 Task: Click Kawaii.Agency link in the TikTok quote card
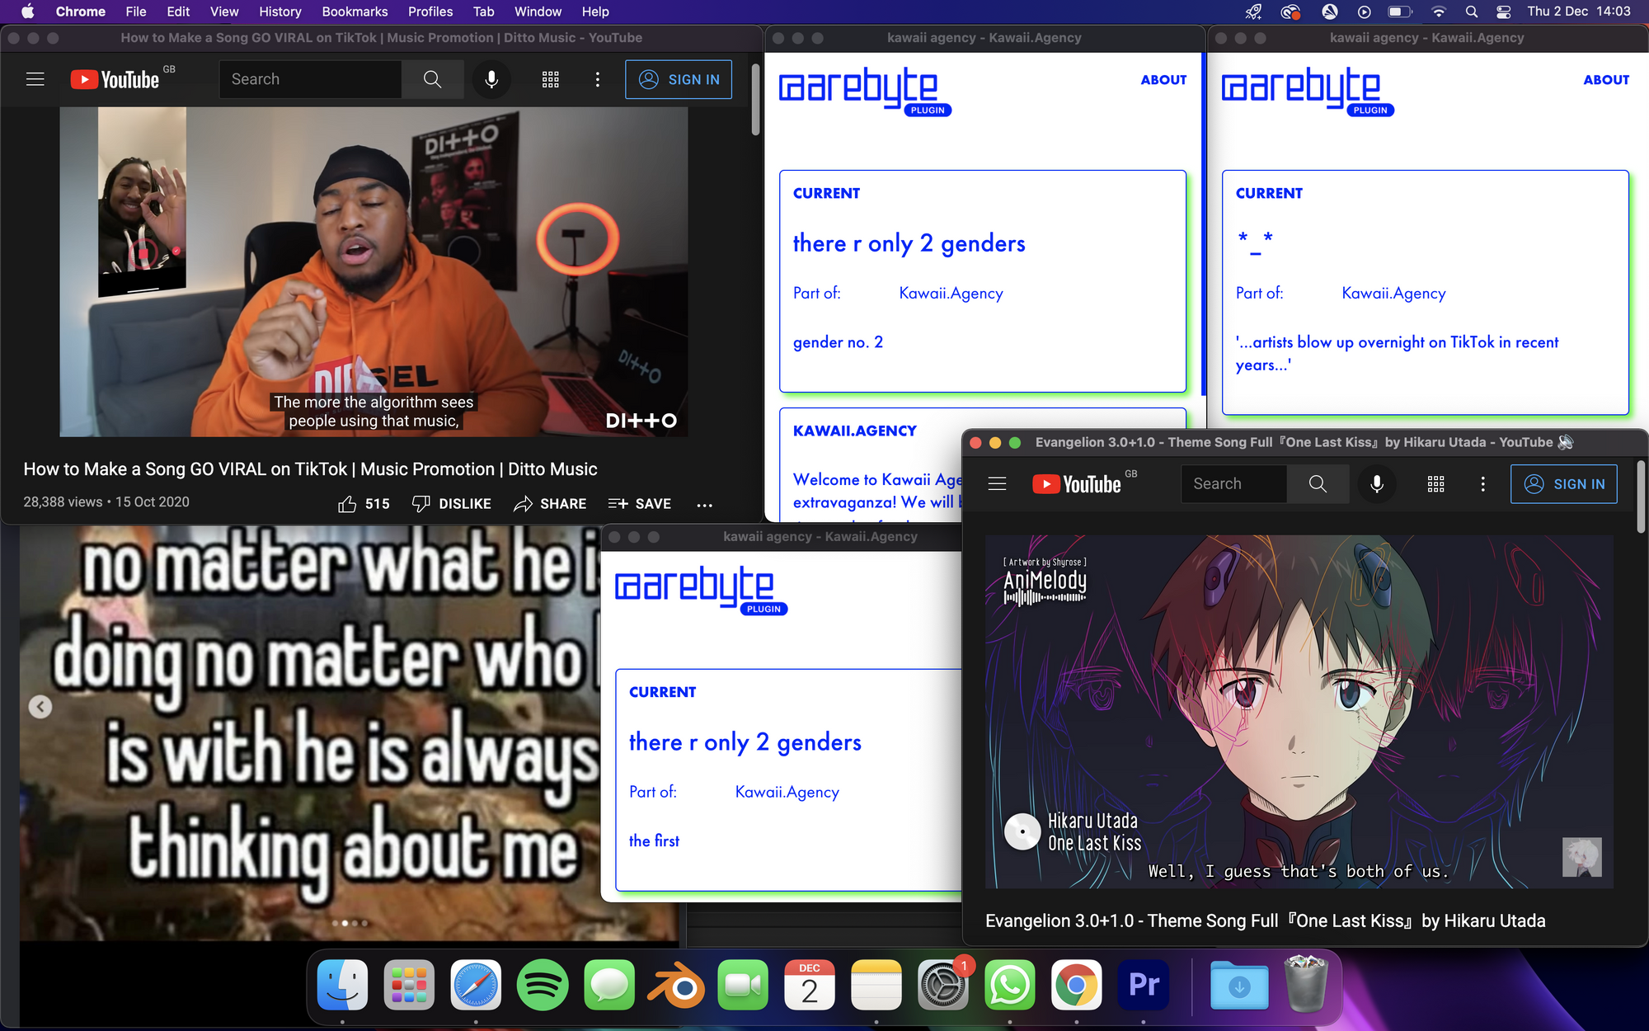point(1393,293)
